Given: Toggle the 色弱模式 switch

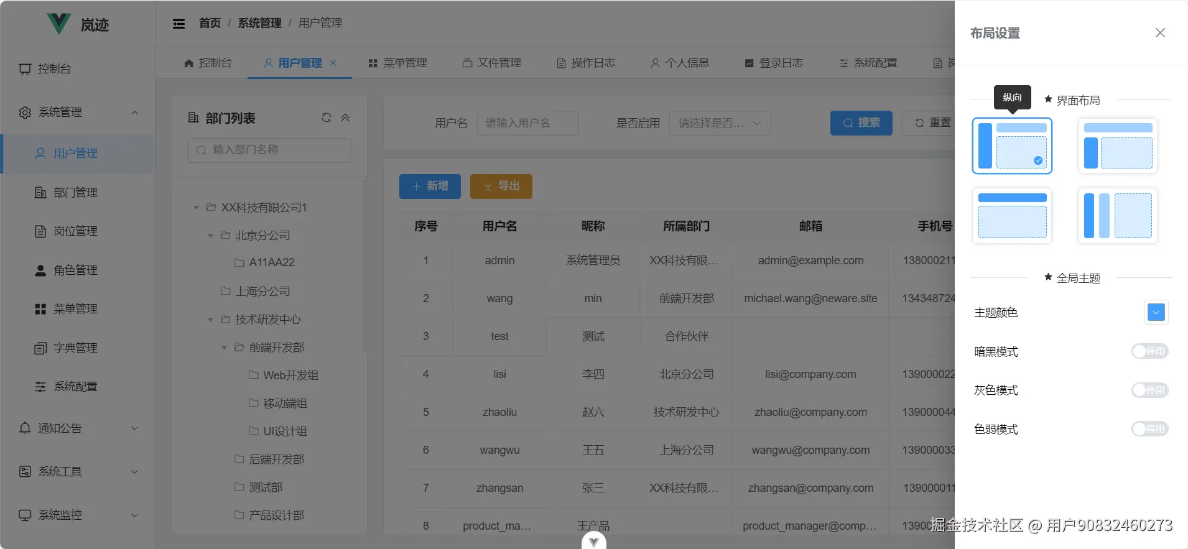Looking at the screenshot, I should coord(1149,429).
